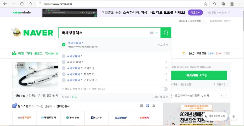Open the BLOTER press thumbnail

(97, 117)
